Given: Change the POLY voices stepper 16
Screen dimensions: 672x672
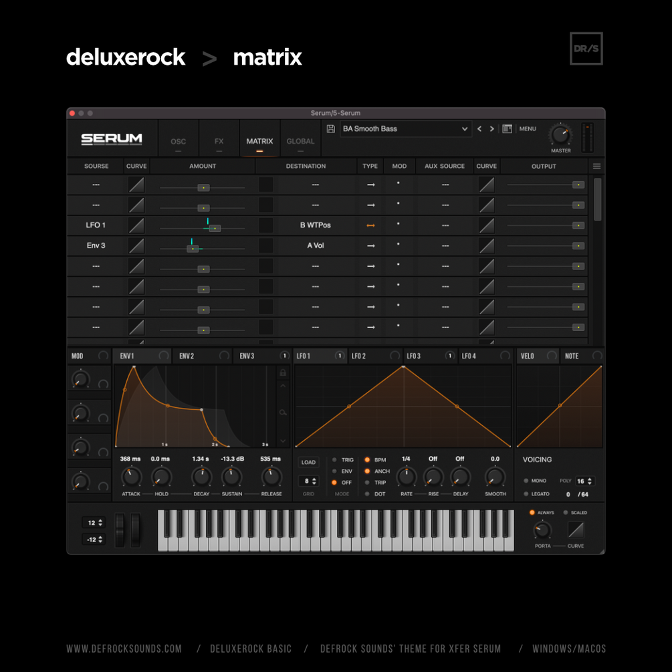Looking at the screenshot, I should [584, 481].
